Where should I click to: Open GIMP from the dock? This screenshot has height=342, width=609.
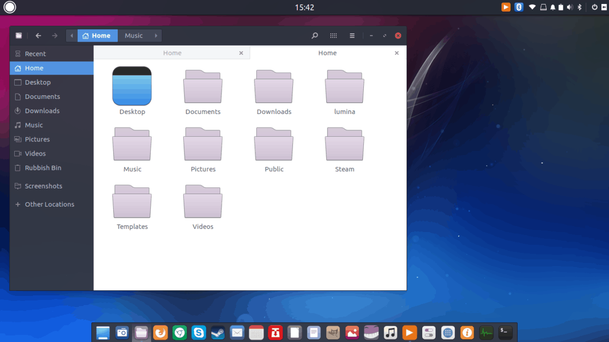click(x=333, y=332)
